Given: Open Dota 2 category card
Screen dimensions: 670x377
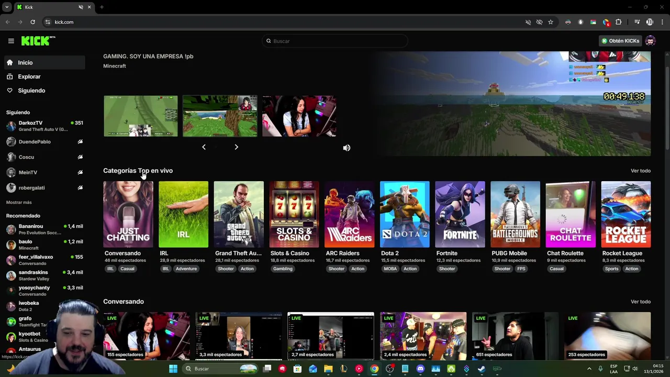Looking at the screenshot, I should [x=405, y=214].
